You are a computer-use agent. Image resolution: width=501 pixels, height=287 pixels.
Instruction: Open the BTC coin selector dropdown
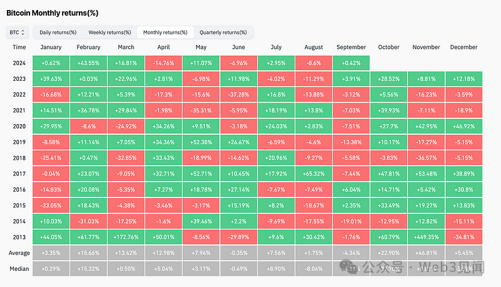pyautogui.click(x=18, y=33)
